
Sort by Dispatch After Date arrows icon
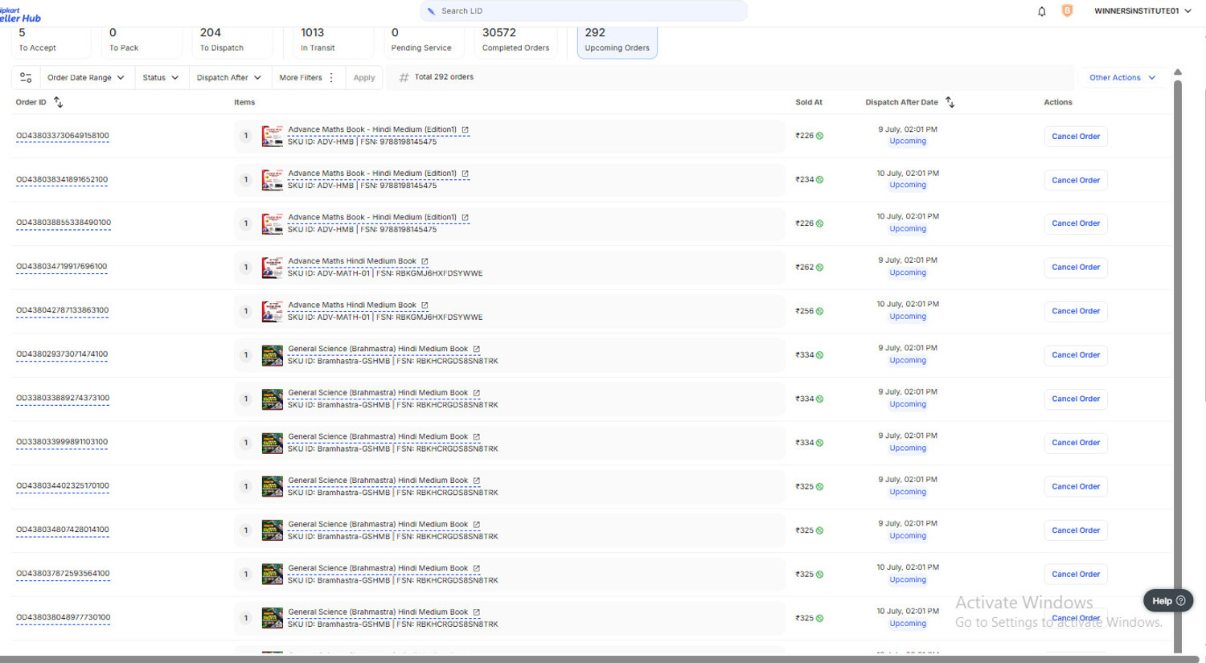950,102
